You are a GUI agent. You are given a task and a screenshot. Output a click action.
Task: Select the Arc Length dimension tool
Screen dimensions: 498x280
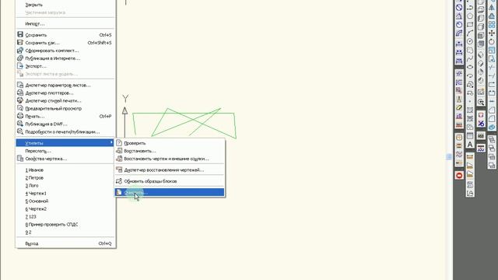(x=460, y=33)
